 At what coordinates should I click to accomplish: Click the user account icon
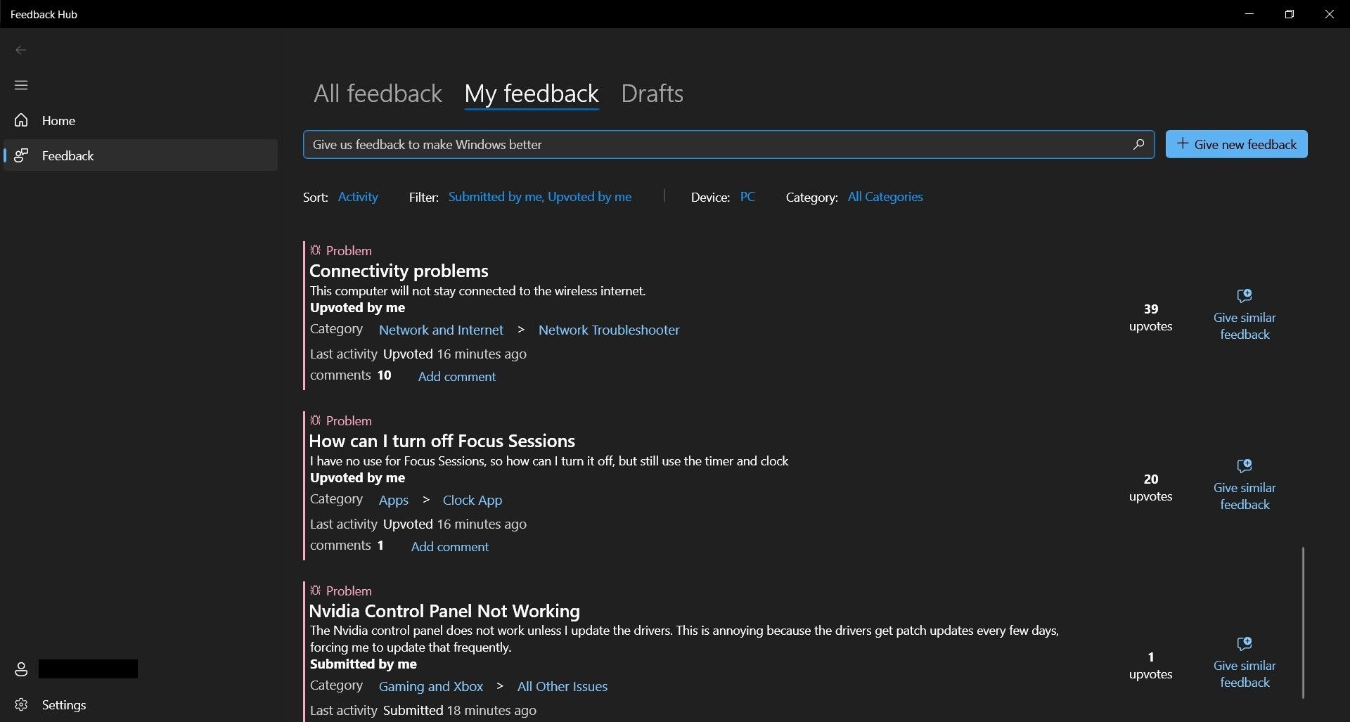(21, 669)
